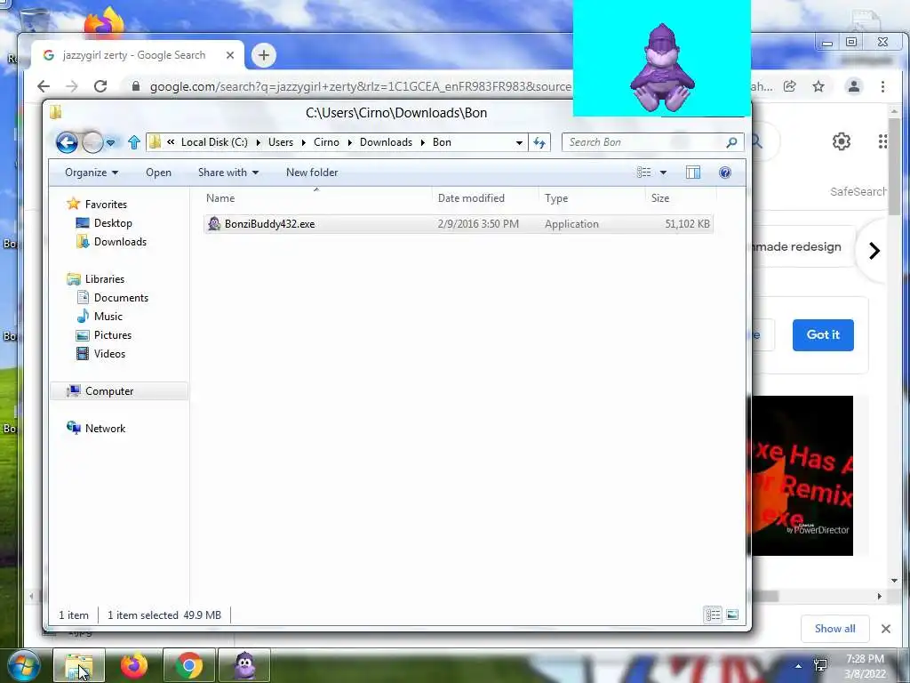Image resolution: width=910 pixels, height=683 pixels.
Task: Click the Downloads breadcrumb segment
Action: click(x=386, y=142)
